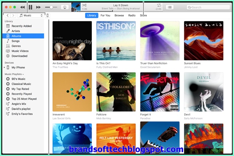Click the artist name Jimmy Loot
The image size is (234, 156).
tap(191, 67)
